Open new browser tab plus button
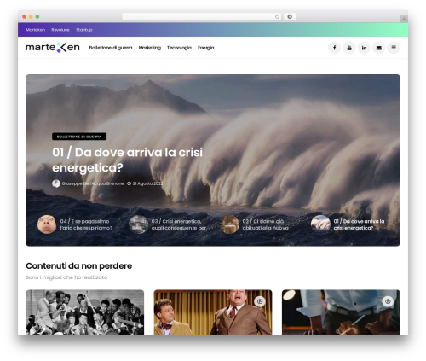This screenshot has height=361, width=426. 404,19
